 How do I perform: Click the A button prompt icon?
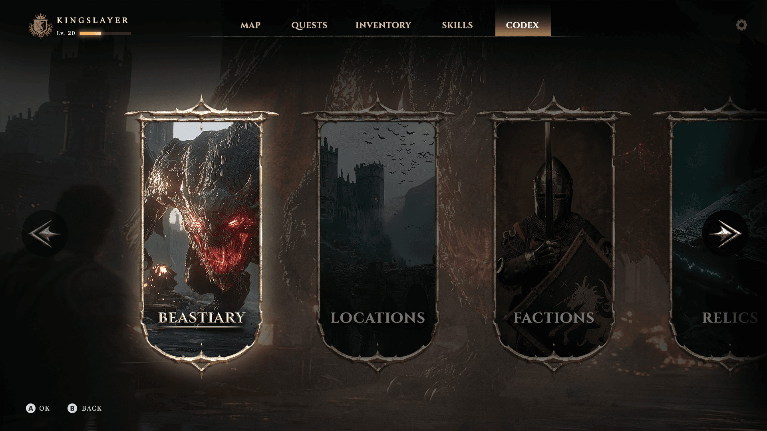(31, 408)
